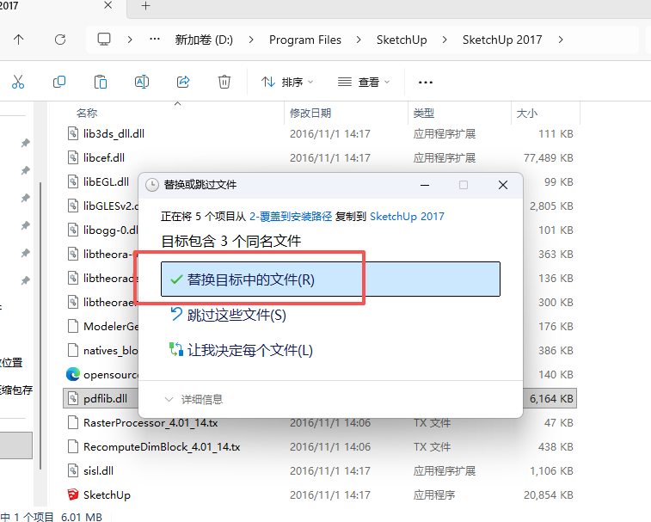Select file sisl.dll
The height and width of the screenshot is (522, 651).
(x=98, y=471)
